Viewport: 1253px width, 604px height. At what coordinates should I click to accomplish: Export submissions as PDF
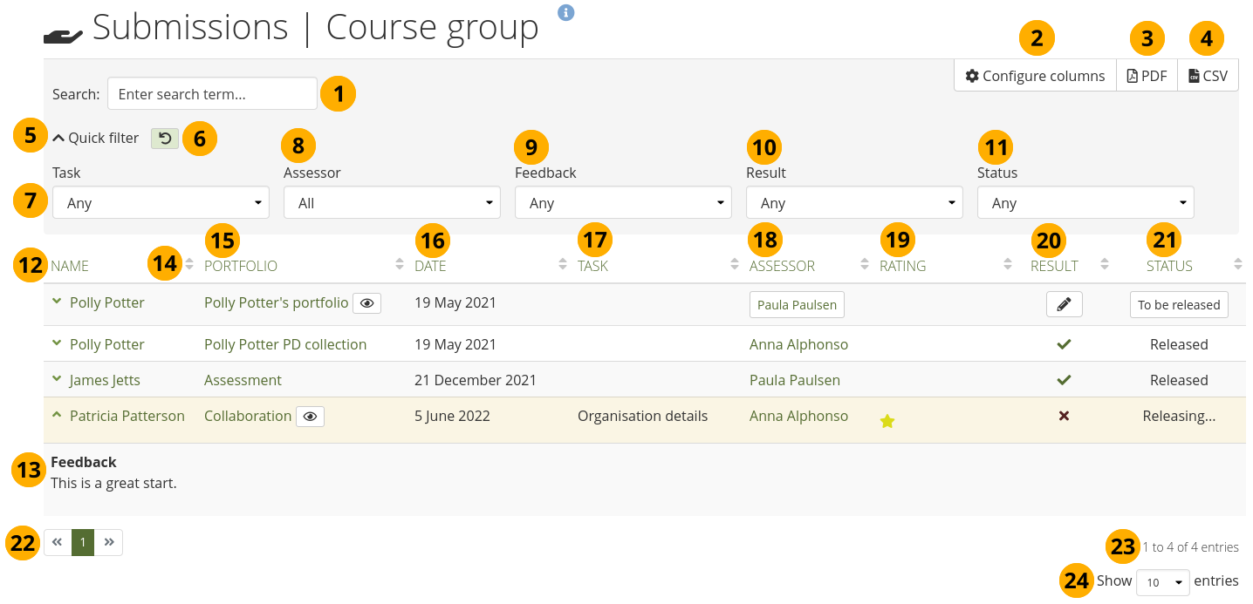coord(1147,76)
